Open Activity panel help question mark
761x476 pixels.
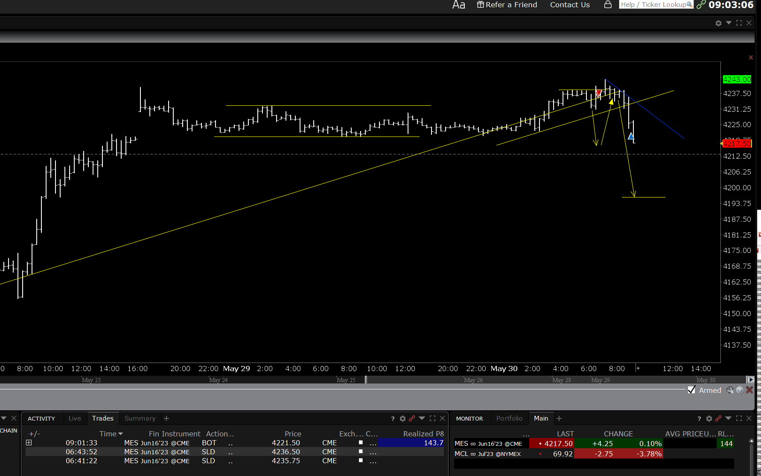[x=393, y=418]
